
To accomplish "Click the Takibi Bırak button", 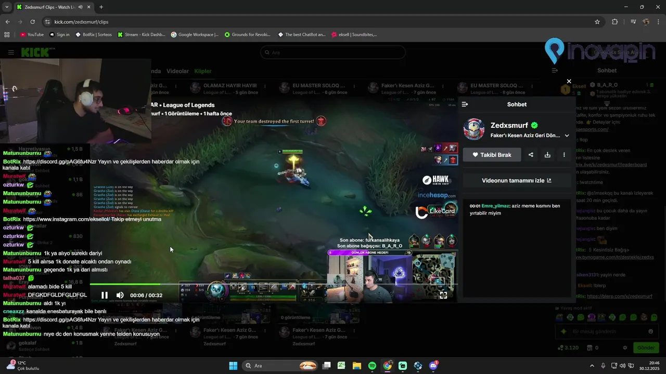I will tap(492, 155).
